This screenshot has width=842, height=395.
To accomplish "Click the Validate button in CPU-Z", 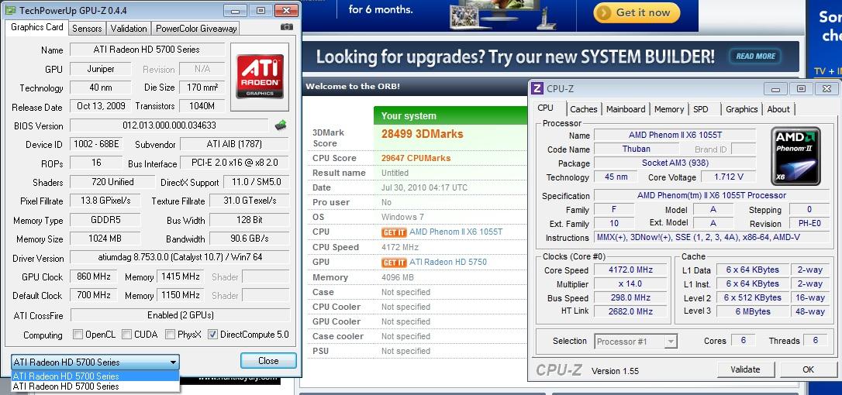I will [745, 369].
